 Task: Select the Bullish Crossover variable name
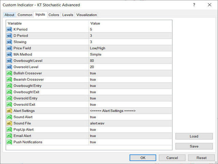[28, 73]
